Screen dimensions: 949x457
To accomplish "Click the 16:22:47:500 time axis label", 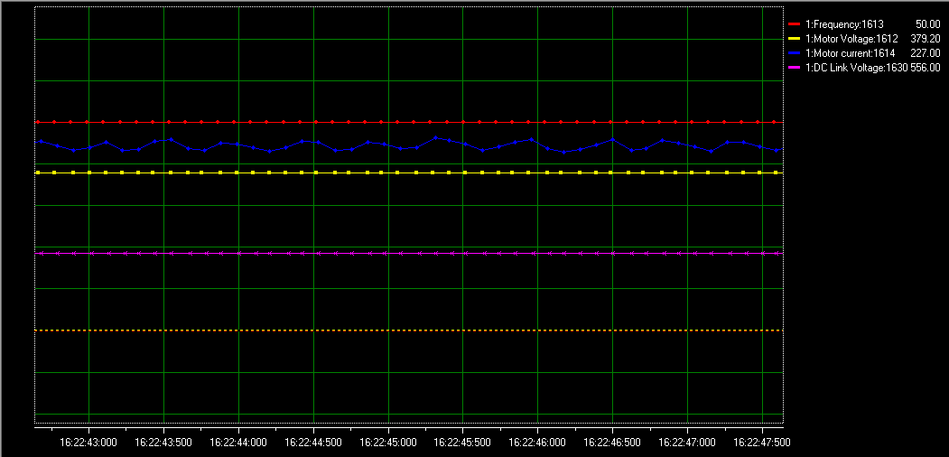I will (x=762, y=443).
